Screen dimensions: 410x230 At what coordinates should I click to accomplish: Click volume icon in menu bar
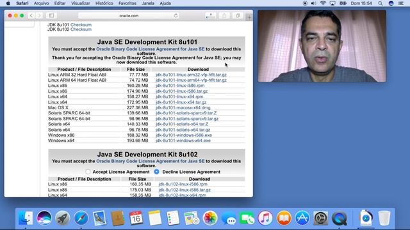point(313,3)
